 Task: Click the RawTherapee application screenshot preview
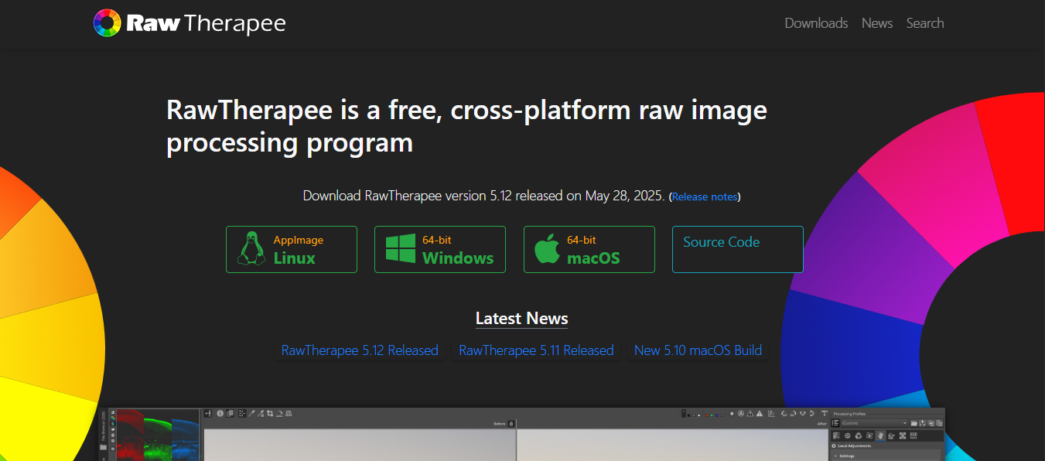coord(522,434)
